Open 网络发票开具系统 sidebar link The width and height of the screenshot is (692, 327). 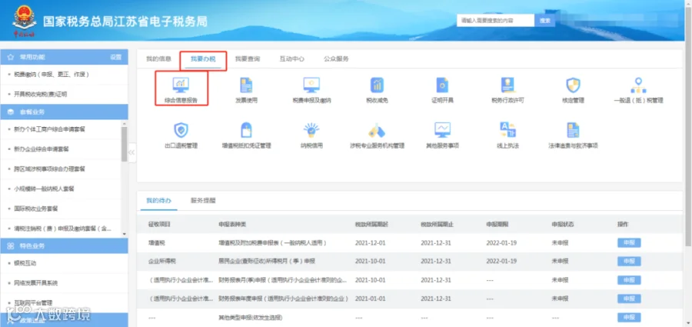(x=35, y=283)
